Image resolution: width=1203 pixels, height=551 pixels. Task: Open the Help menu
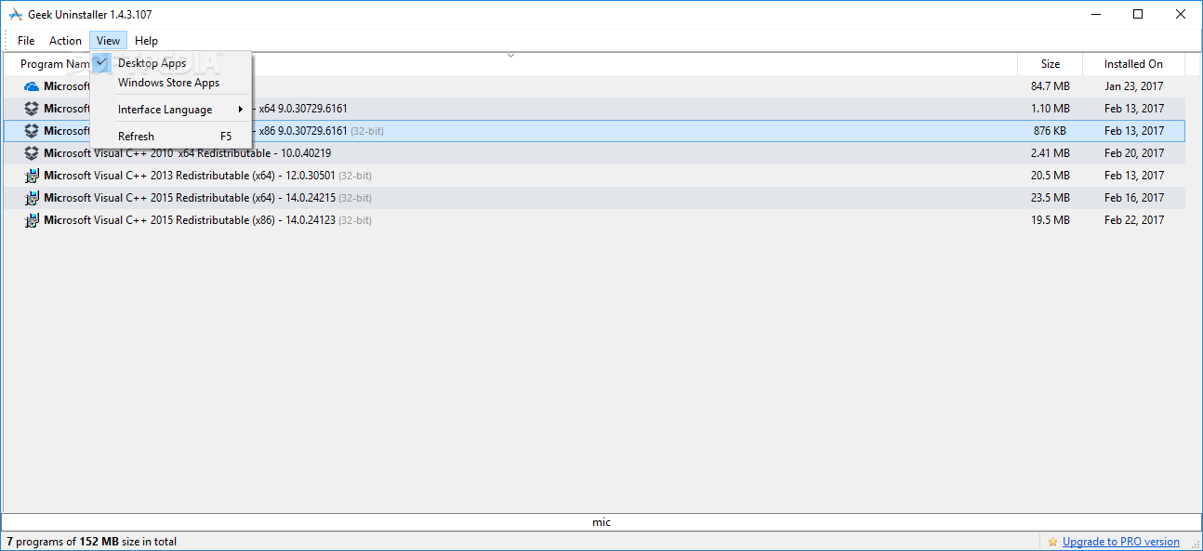[x=146, y=41]
